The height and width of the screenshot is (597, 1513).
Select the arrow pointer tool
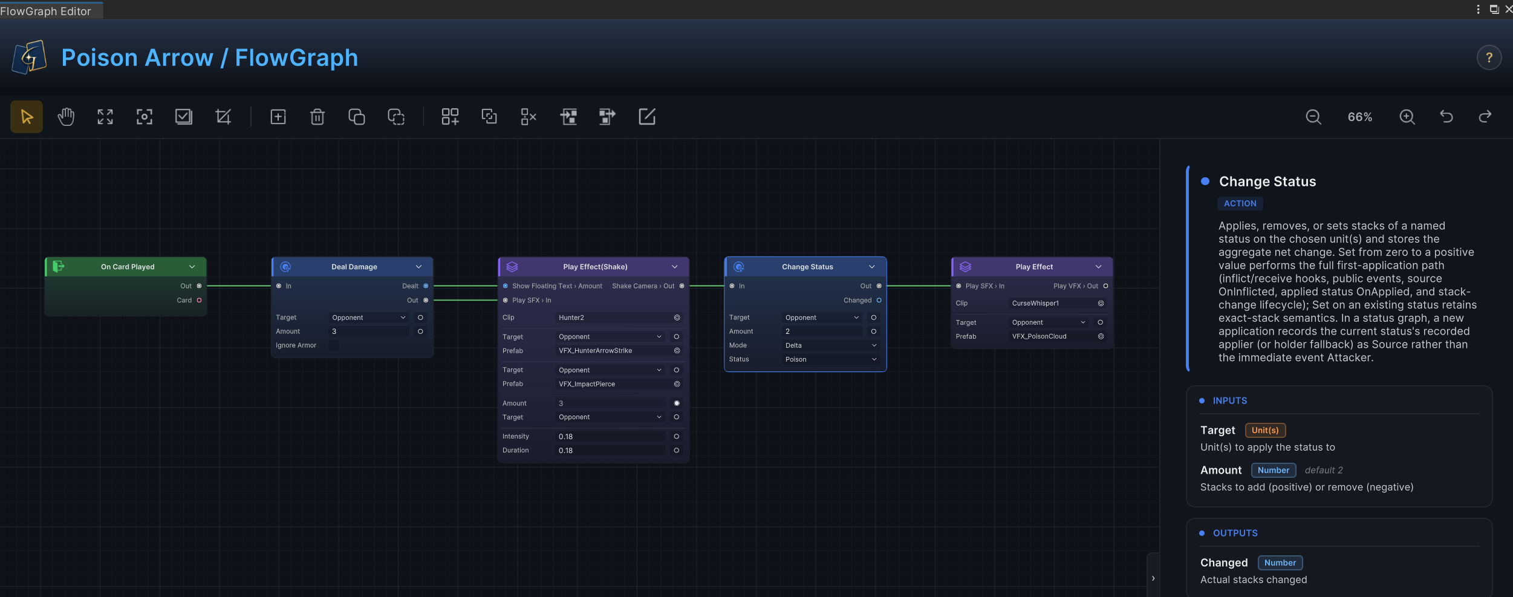tap(27, 117)
